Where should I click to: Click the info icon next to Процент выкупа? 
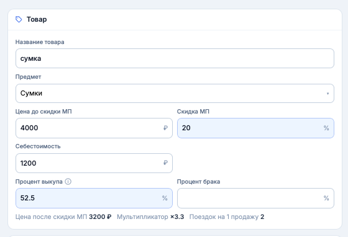[x=68, y=182]
